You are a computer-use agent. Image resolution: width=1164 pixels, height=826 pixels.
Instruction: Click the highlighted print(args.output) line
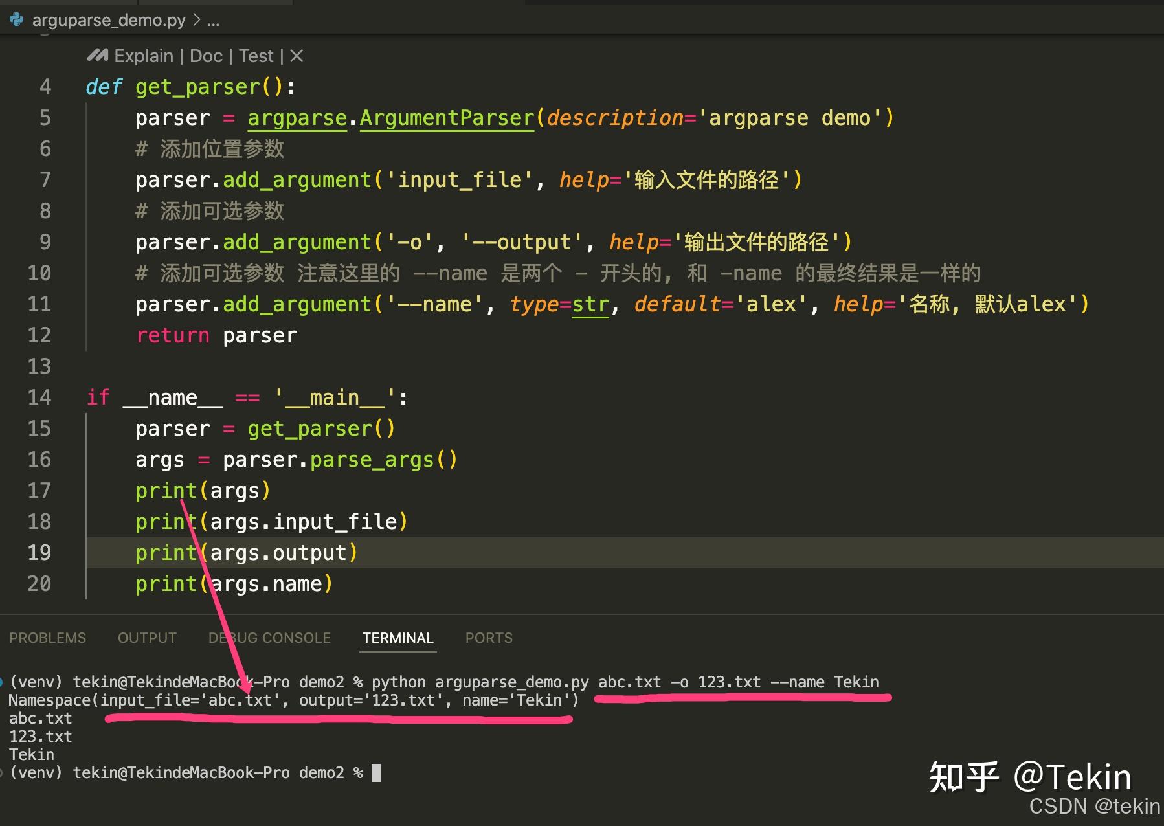246,552
